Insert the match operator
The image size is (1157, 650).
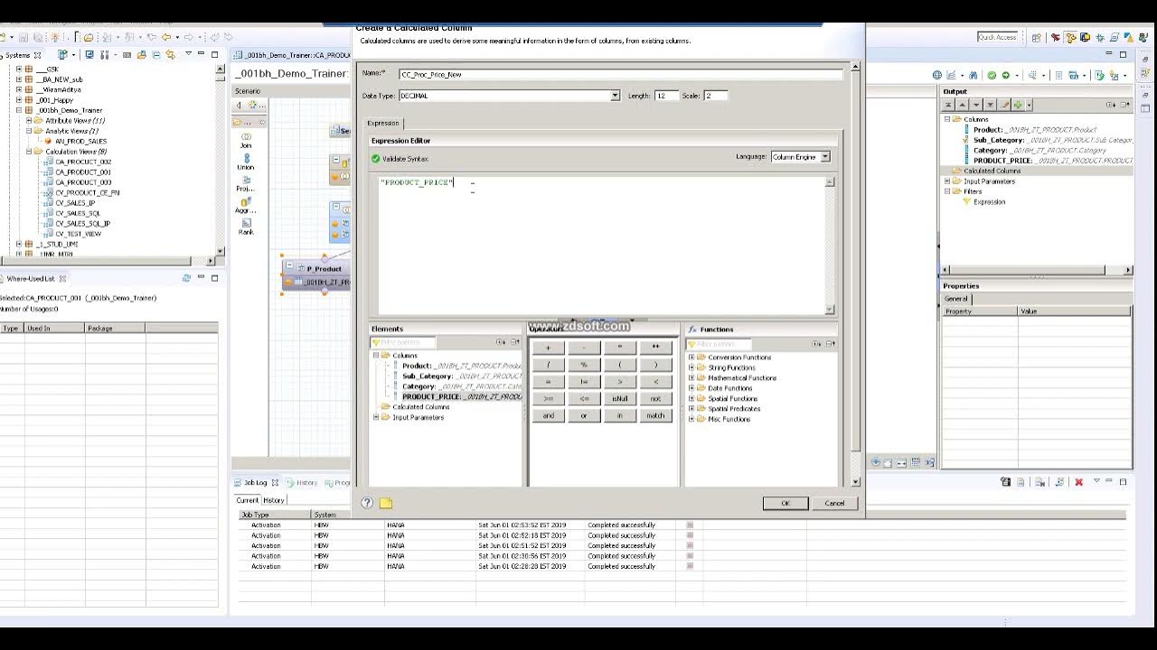655,415
